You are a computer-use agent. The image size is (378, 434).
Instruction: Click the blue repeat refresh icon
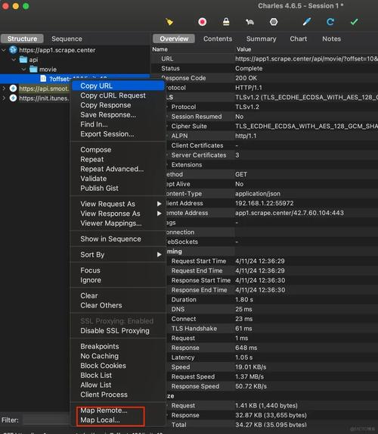click(330, 22)
